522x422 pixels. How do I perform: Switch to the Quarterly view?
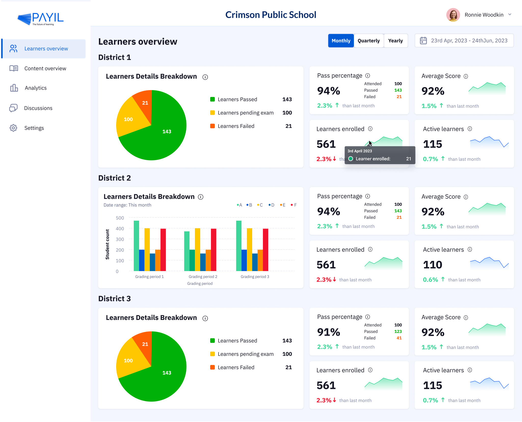click(369, 41)
